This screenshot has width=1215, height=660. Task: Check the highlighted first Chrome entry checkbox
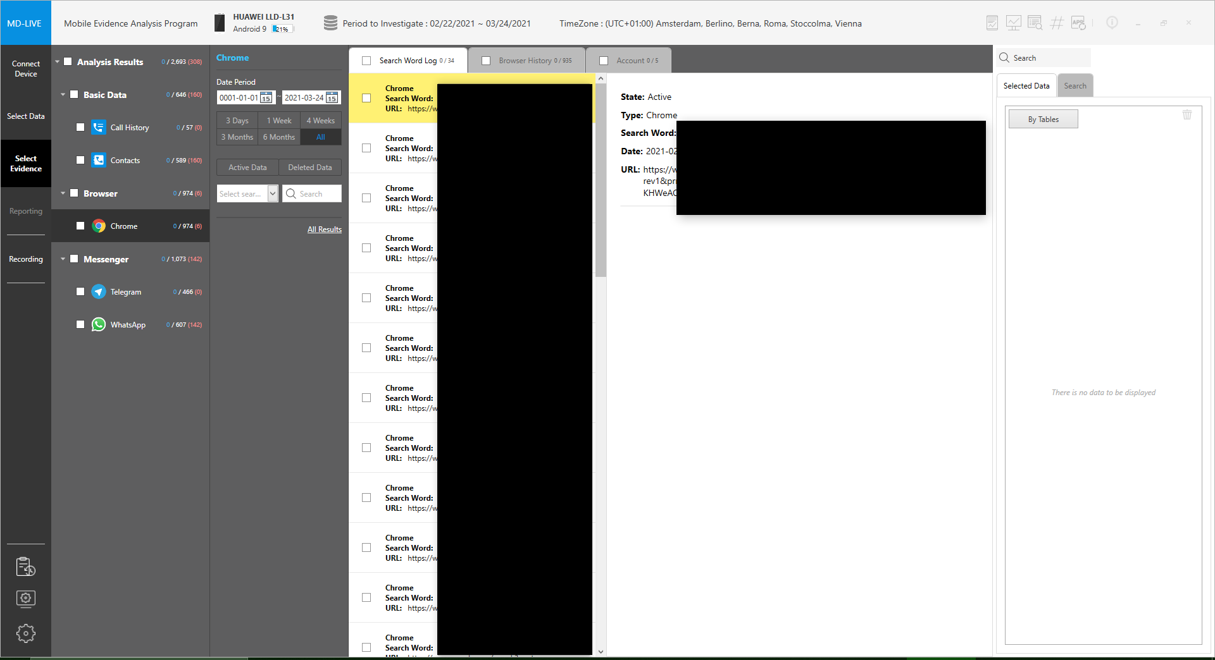click(366, 98)
